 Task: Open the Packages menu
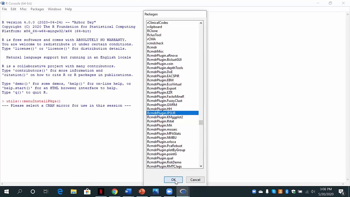[x=37, y=9]
